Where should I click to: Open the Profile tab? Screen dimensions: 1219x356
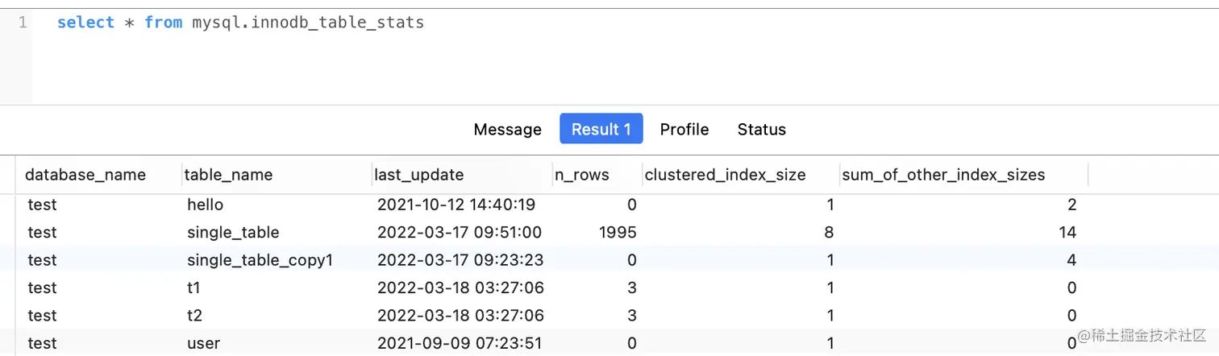pos(684,129)
